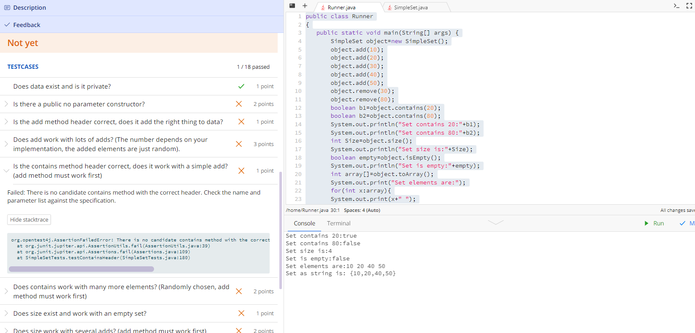Click the 'Not yet' result heading
This screenshot has height=333, width=695.
[23, 43]
